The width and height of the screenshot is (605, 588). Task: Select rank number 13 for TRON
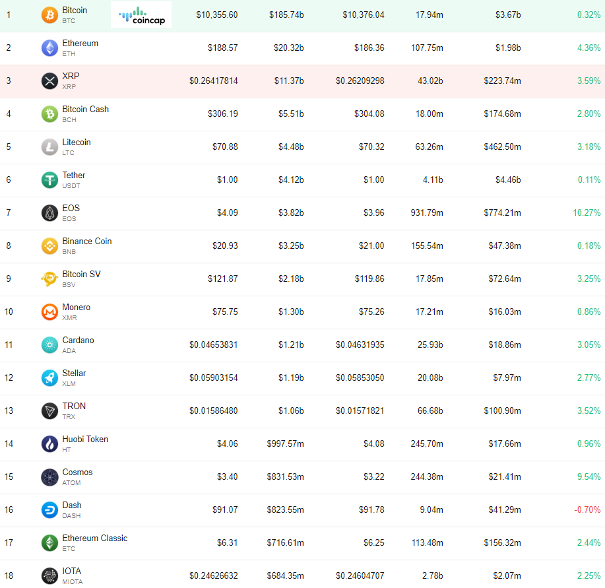[9, 411]
